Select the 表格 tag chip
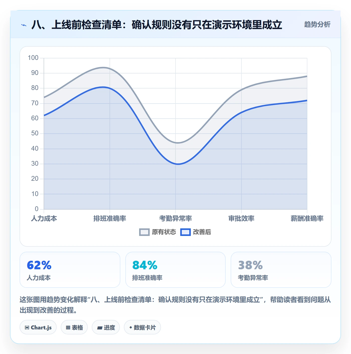Image resolution: width=351 pixels, height=354 pixels. [74, 327]
